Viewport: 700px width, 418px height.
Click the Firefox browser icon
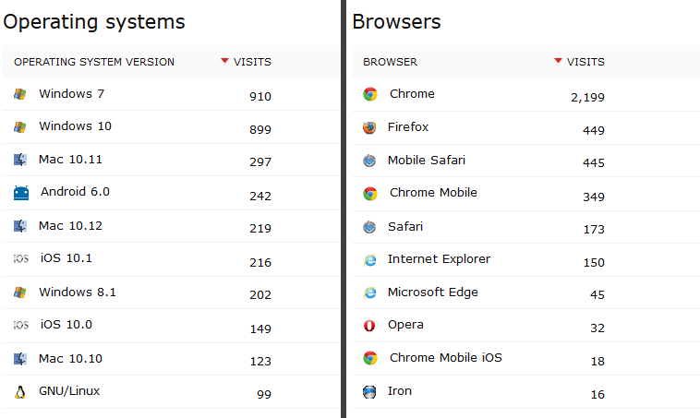tap(370, 127)
